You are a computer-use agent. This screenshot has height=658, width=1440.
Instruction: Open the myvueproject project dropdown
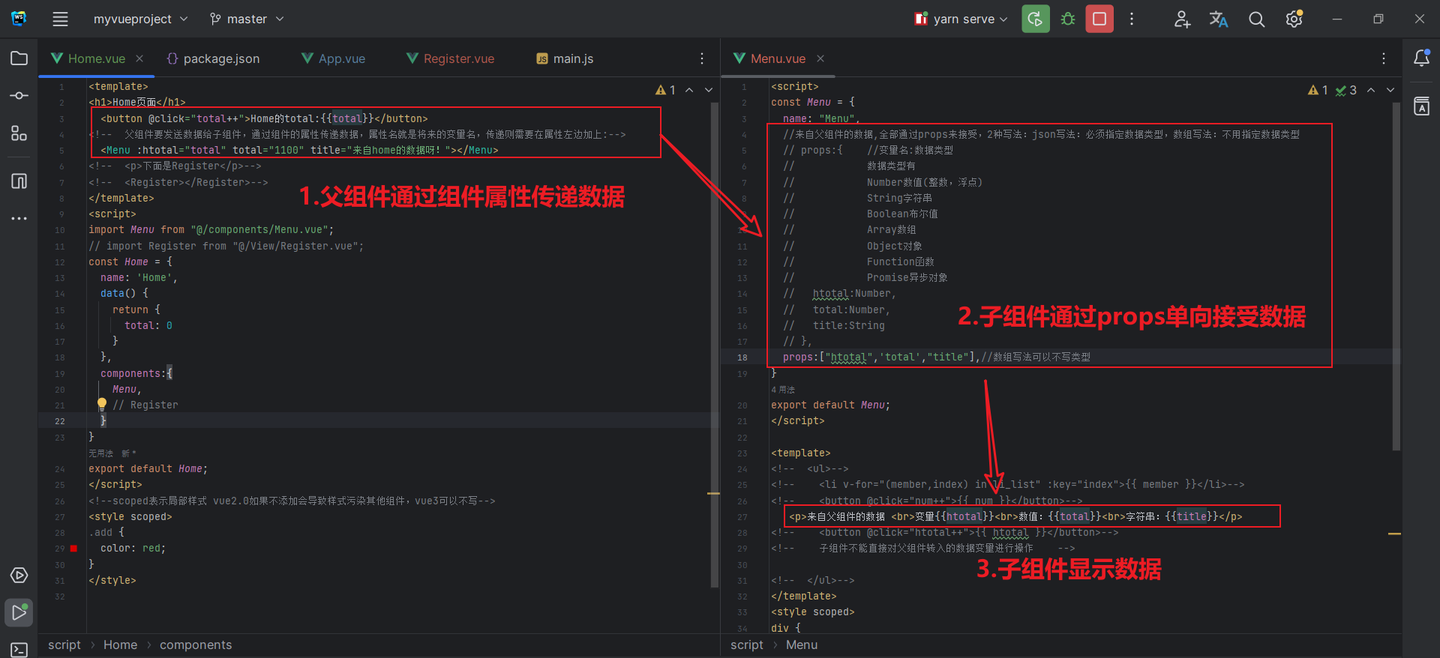pyautogui.click(x=140, y=19)
